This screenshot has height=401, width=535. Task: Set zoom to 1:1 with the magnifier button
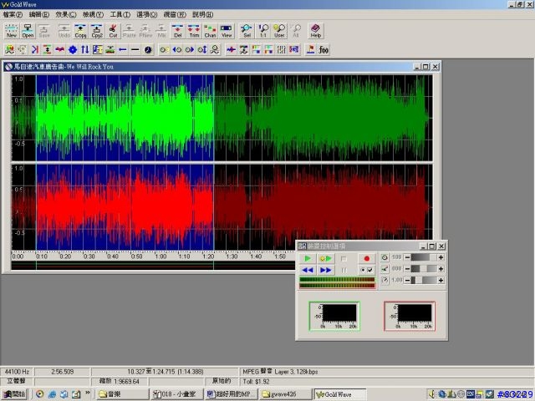(x=263, y=31)
